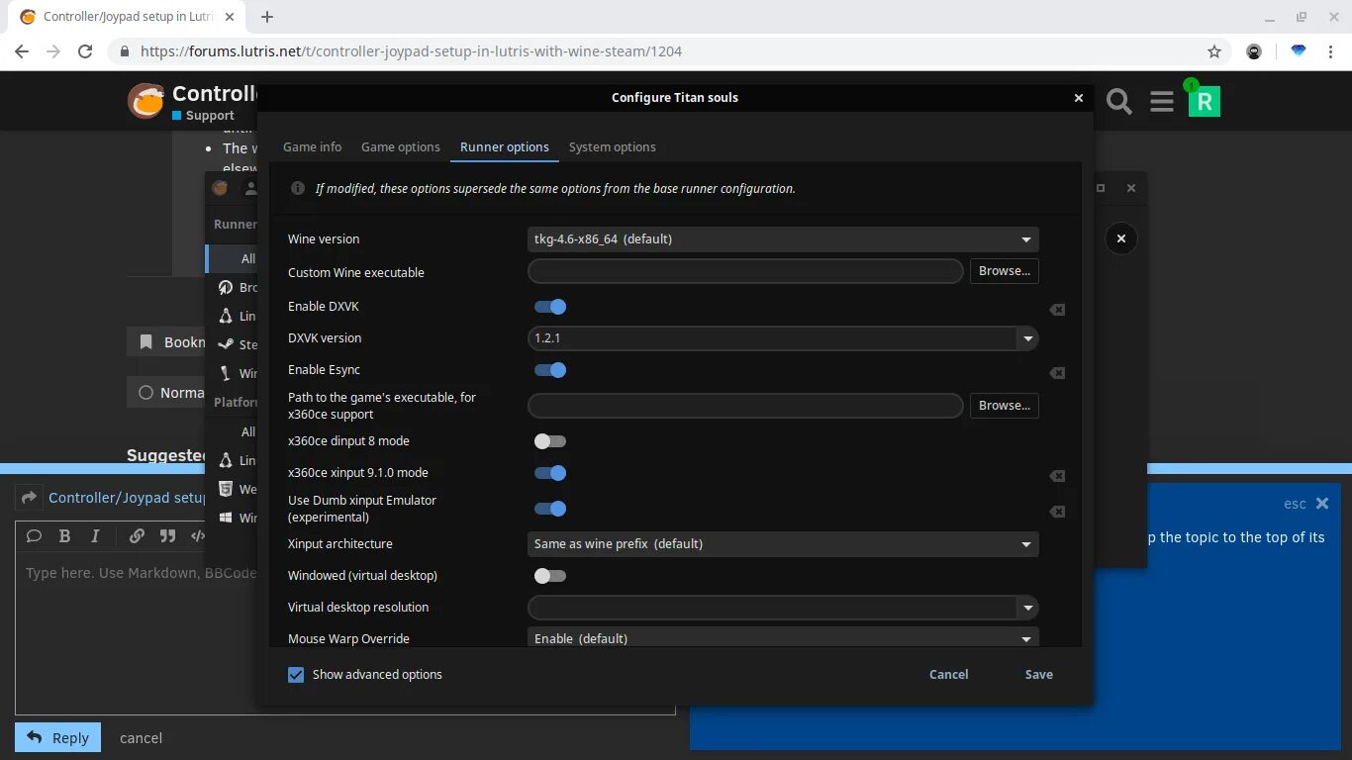Bookmark this page with the star icon
Viewport: 1352px width, 760px height.
[x=1214, y=51]
